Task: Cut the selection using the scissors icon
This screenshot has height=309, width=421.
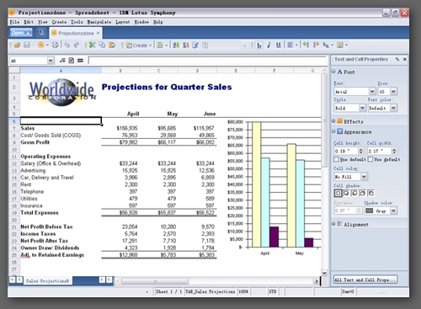Action: pos(92,45)
